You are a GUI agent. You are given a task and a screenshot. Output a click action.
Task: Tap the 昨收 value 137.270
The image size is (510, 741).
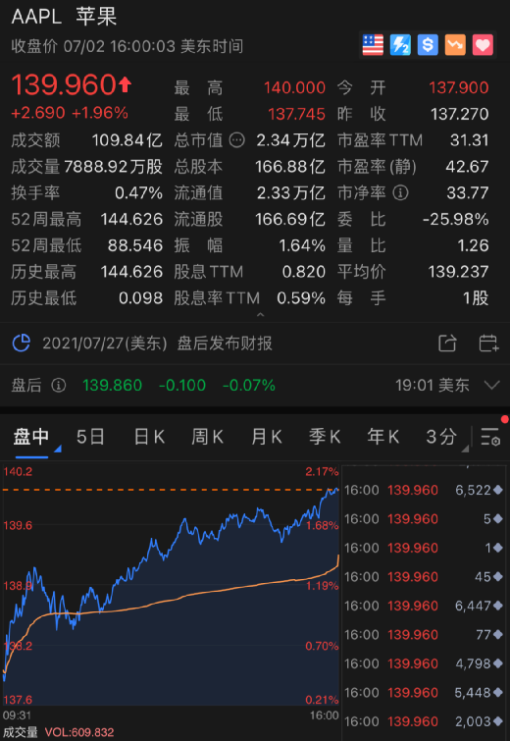pyautogui.click(x=459, y=114)
